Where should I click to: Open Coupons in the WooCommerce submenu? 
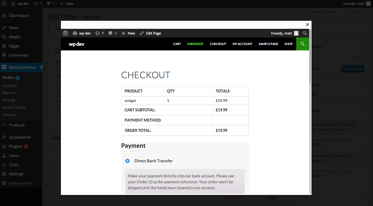click(x=10, y=85)
